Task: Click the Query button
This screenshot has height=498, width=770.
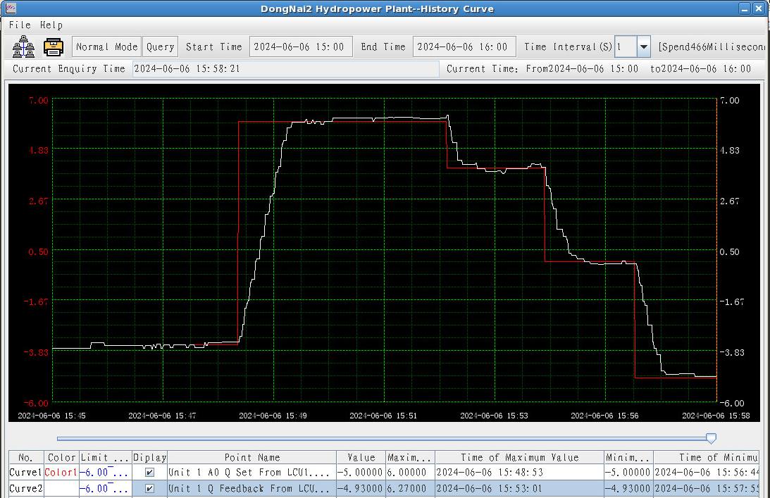Action: tap(160, 47)
